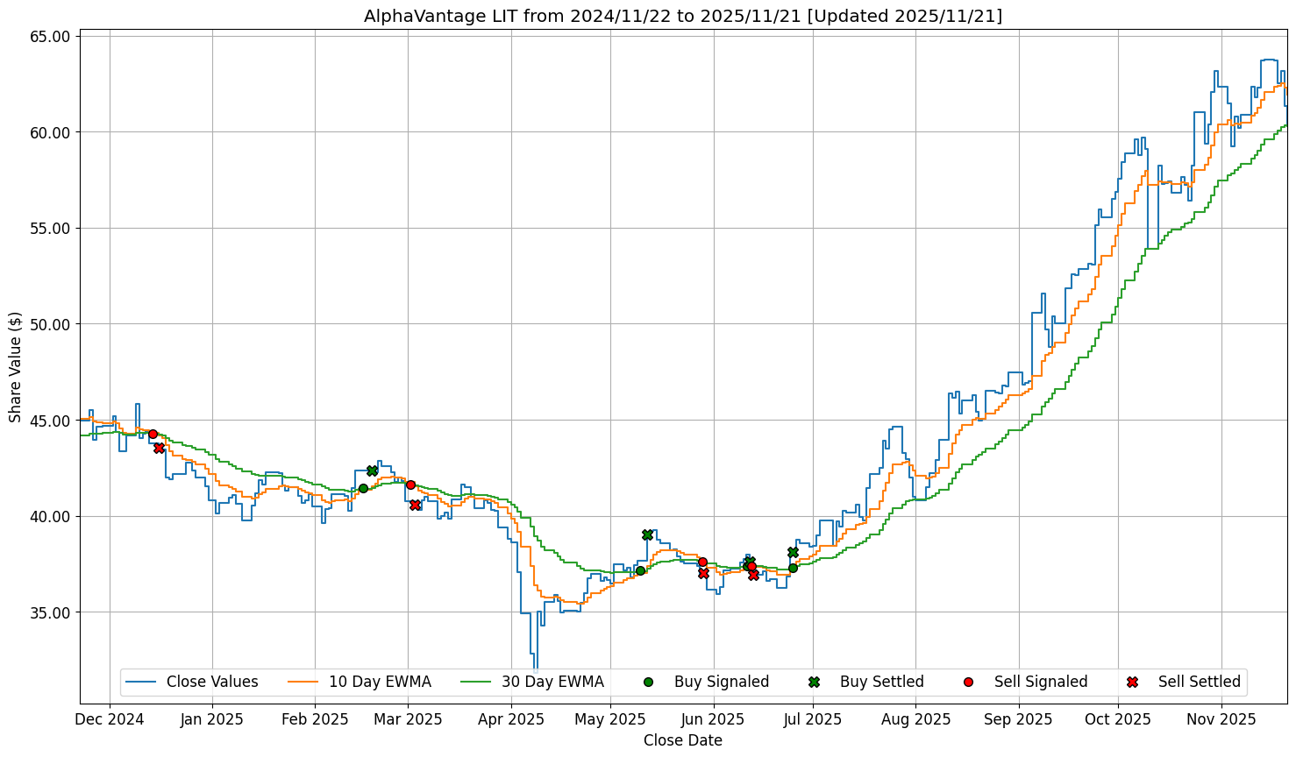The image size is (1296, 757).
Task: Click the Sell Settled legend marker
Action: pyautogui.click(x=1132, y=682)
